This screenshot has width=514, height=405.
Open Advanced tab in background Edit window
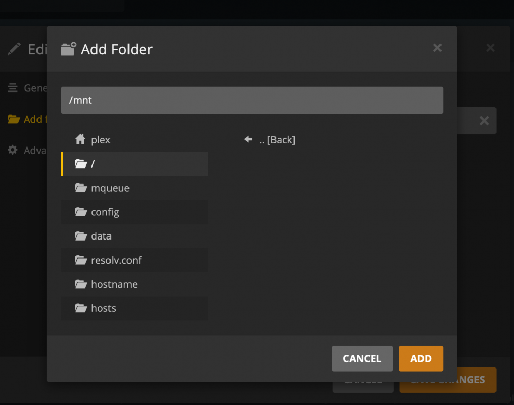[28, 151]
